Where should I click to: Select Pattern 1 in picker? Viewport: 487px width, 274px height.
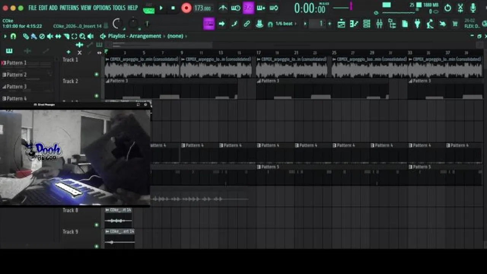(x=17, y=63)
